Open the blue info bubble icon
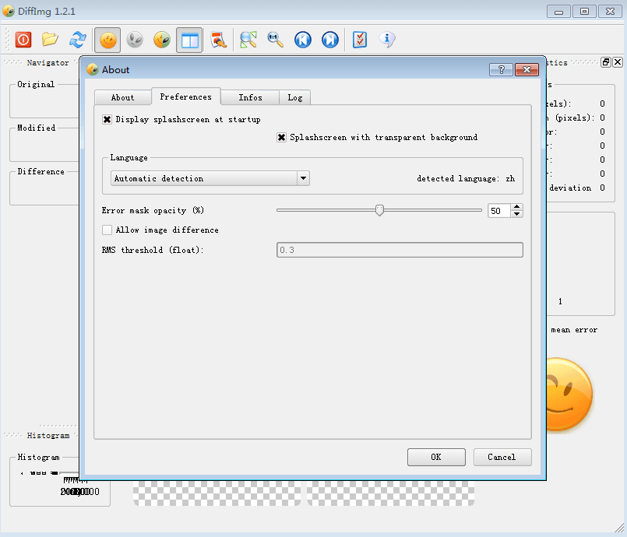The width and height of the screenshot is (627, 537). pos(386,40)
